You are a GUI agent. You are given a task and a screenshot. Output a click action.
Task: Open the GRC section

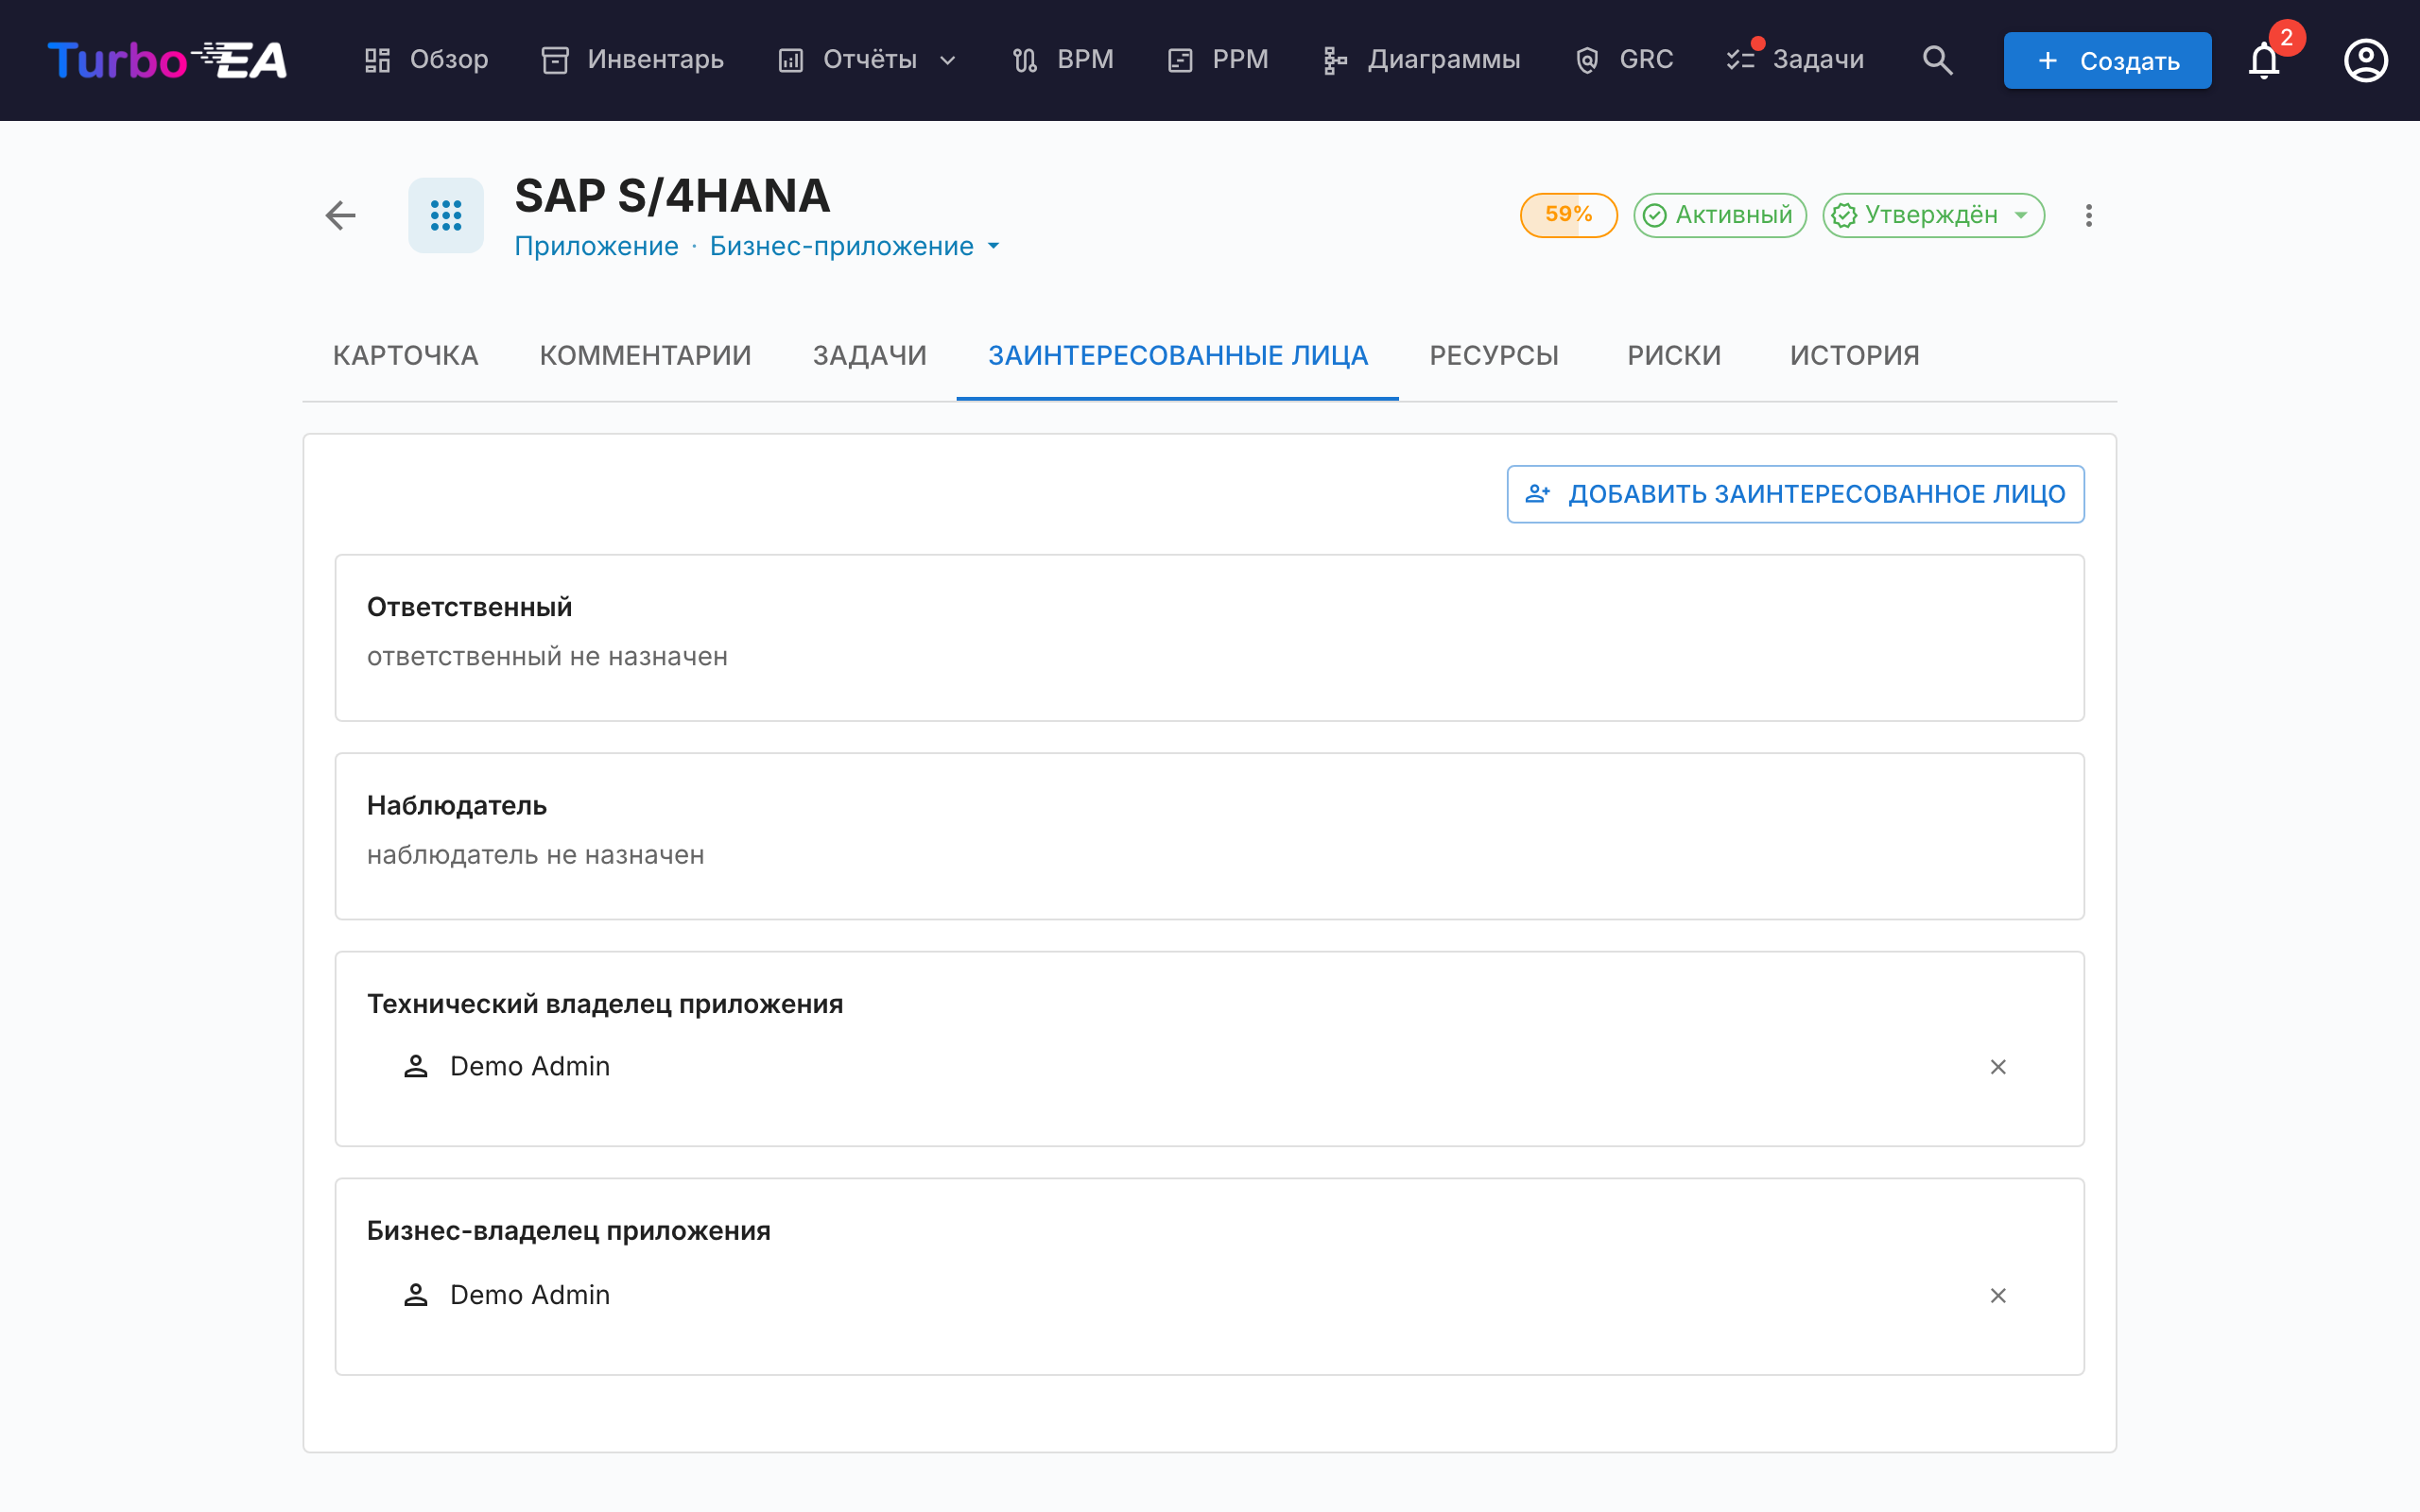pos(1624,60)
